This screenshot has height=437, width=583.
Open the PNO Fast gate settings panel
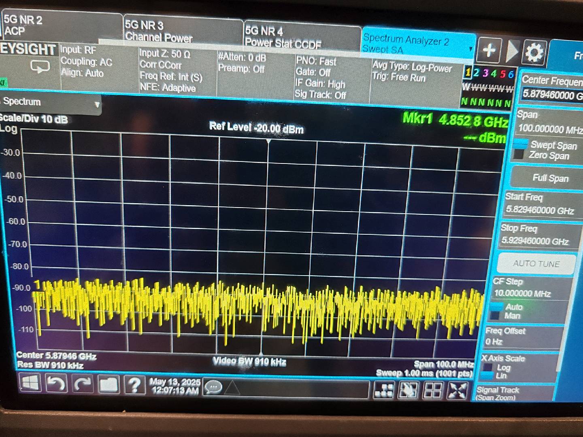point(331,78)
